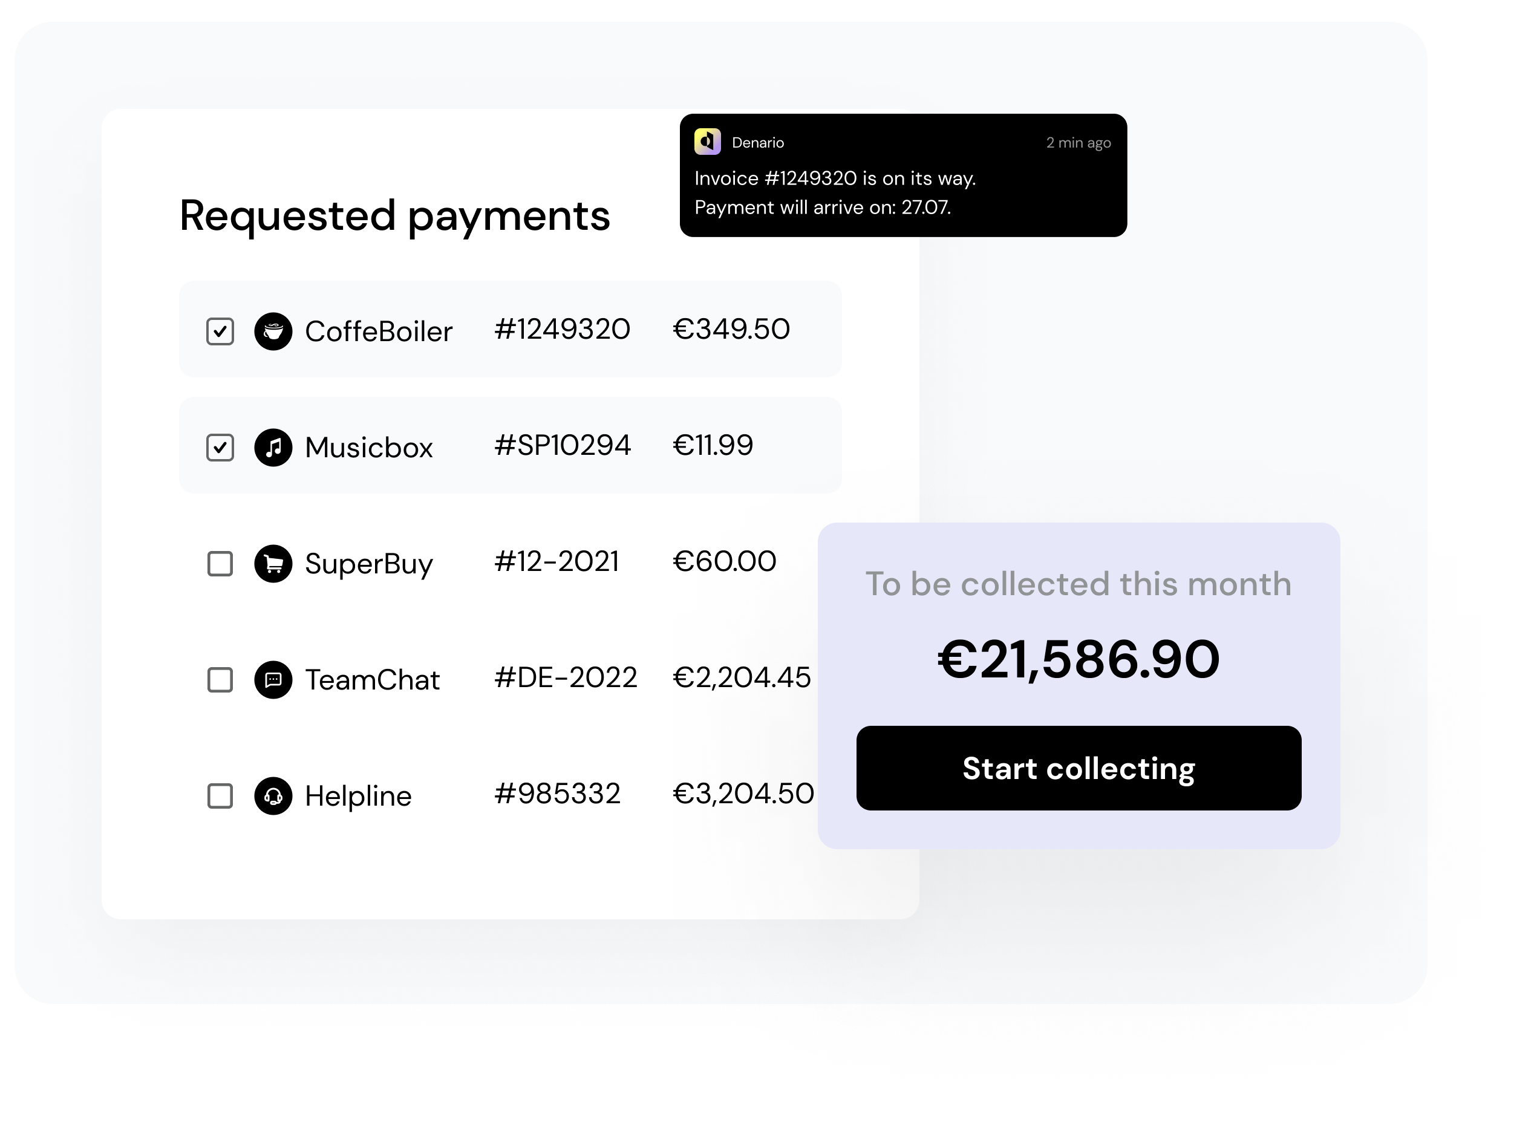The height and width of the screenshot is (1125, 1534).
Task: Click the TeamChat speech bubble icon
Action: [x=273, y=680]
